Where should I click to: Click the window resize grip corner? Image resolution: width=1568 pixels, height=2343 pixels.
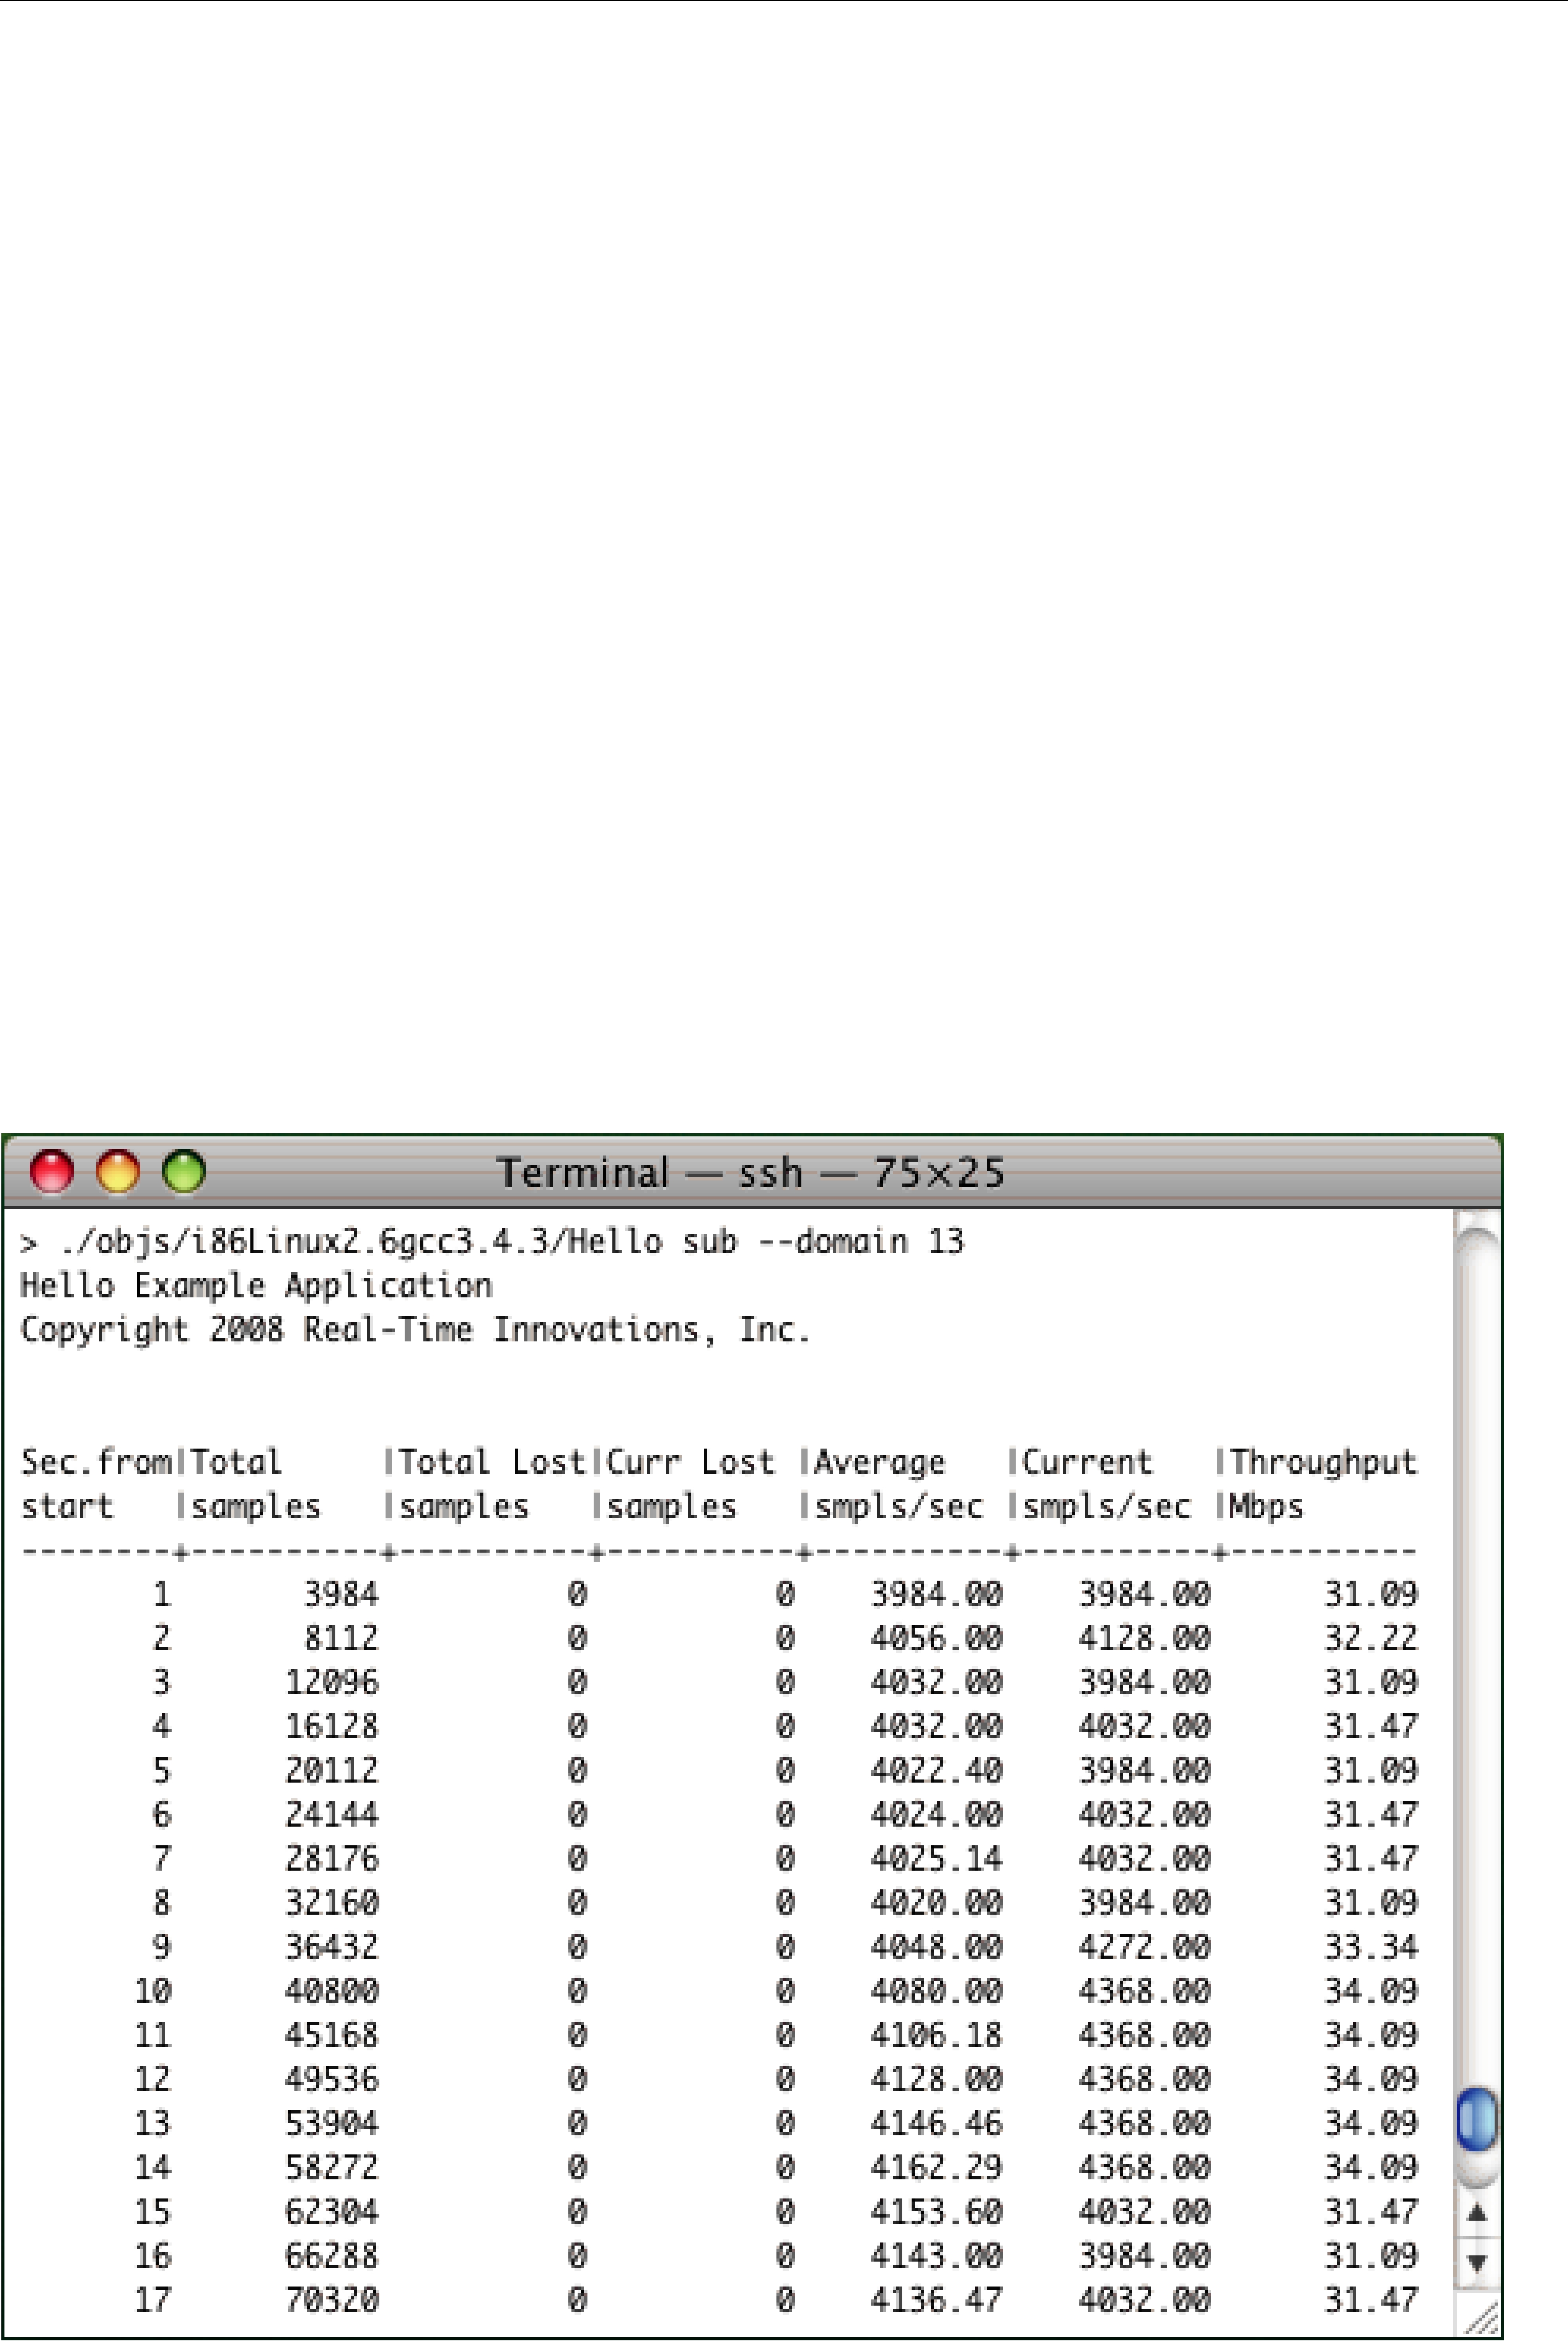pos(1481,2318)
